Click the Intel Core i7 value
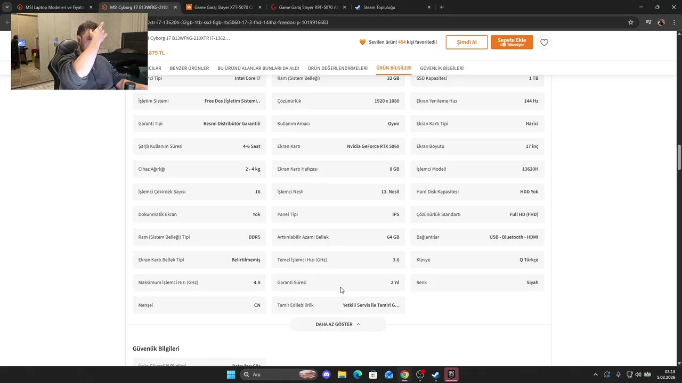Screen dimensions: 682x383 248,78
